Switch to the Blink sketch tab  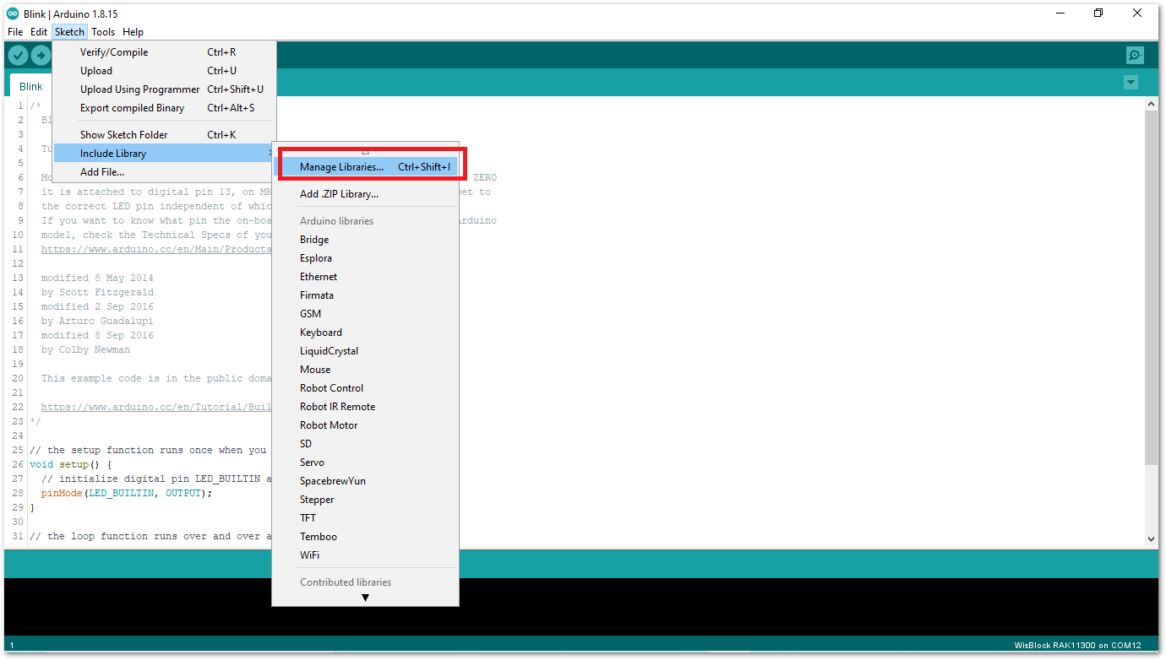pyautogui.click(x=31, y=86)
